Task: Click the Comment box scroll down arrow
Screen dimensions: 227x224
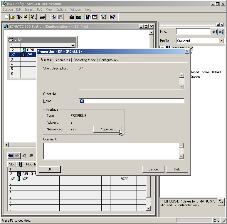Action: coord(181,157)
